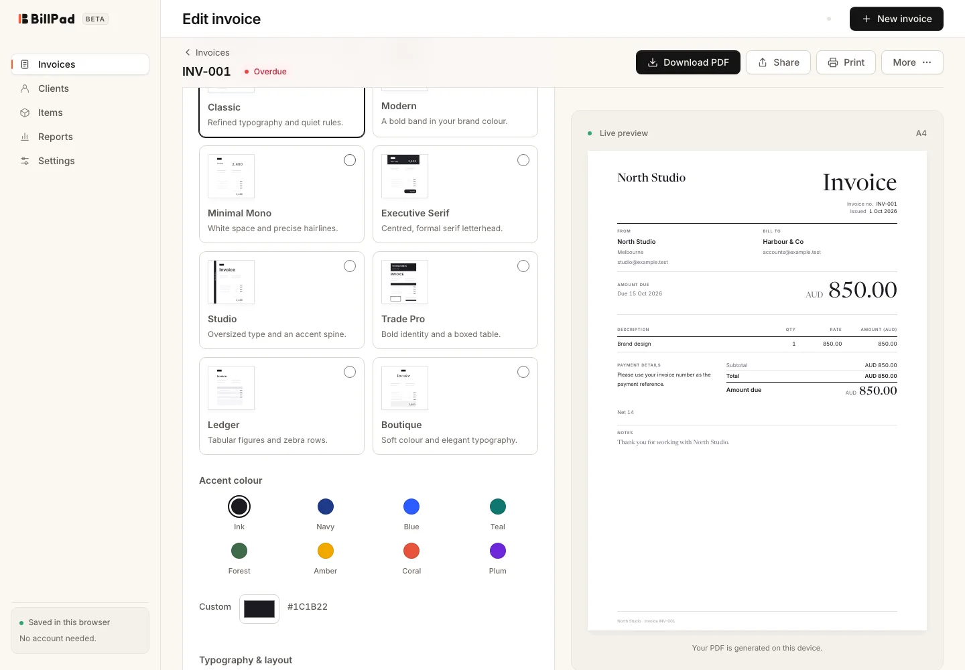Pick the Navy accent colour
Screen dimensions: 965x670
326,507
